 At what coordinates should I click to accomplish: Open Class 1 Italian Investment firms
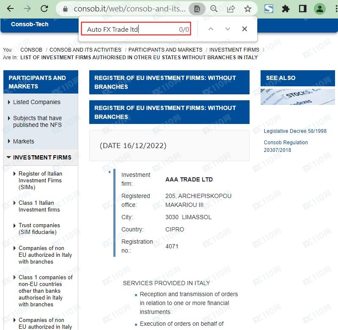(x=39, y=206)
